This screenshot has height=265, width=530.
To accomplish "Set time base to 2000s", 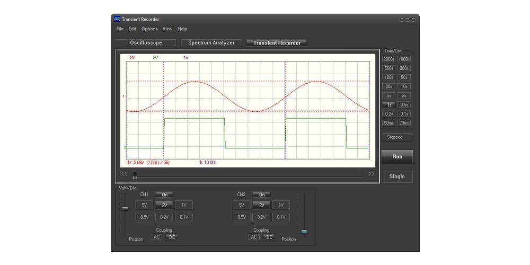I will click(x=389, y=59).
